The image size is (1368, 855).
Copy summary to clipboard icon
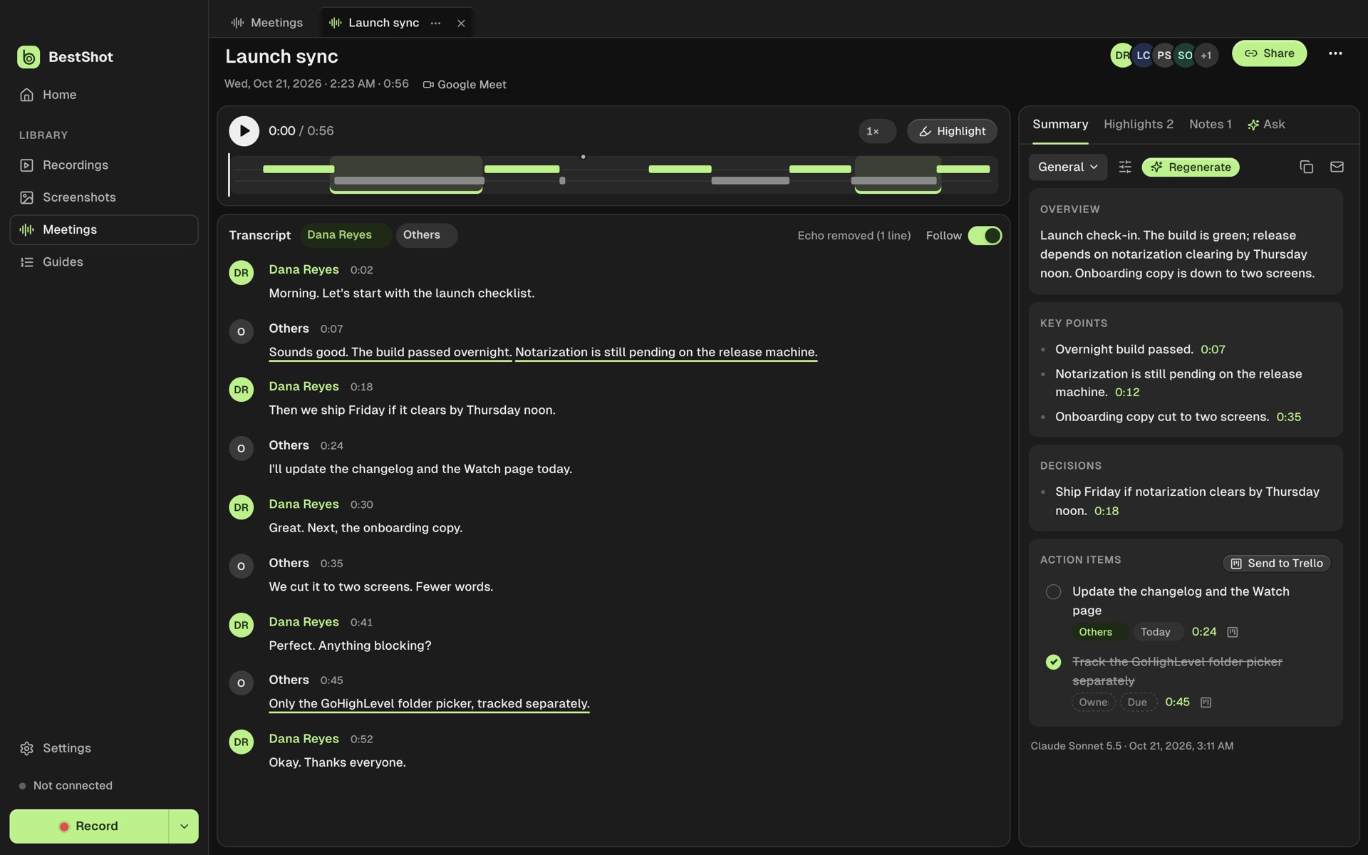click(1306, 167)
